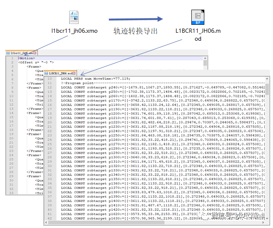Click the robtarget p1420 line
Image resolution: width=273 pixels, height=228 pixels.
tap(163, 210)
